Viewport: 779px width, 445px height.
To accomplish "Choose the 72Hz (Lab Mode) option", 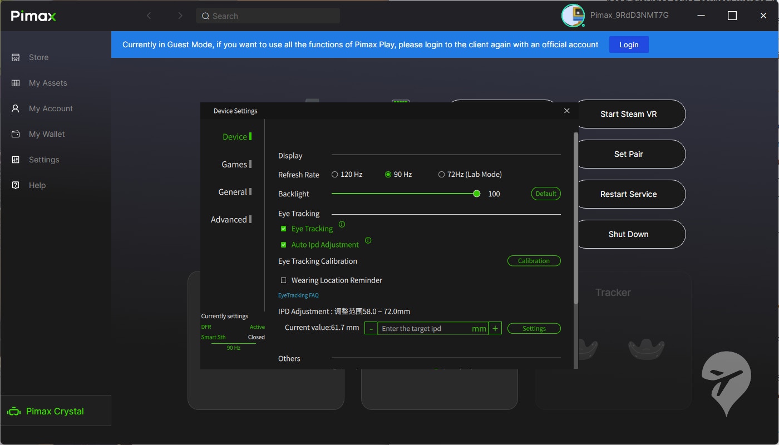I will 441,175.
